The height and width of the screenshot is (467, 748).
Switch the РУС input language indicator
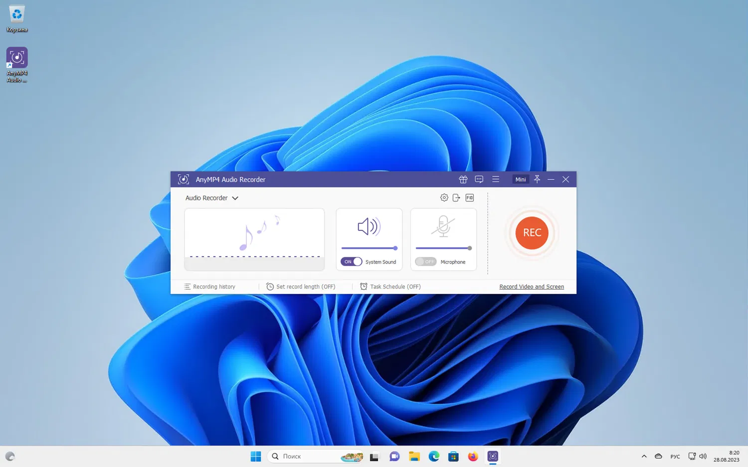[675, 457]
